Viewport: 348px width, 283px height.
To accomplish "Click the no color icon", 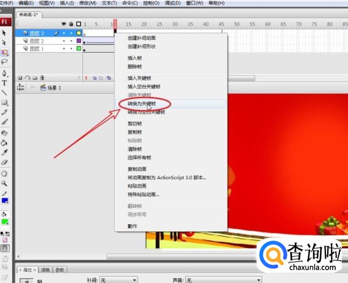I will click(x=5, y=240).
